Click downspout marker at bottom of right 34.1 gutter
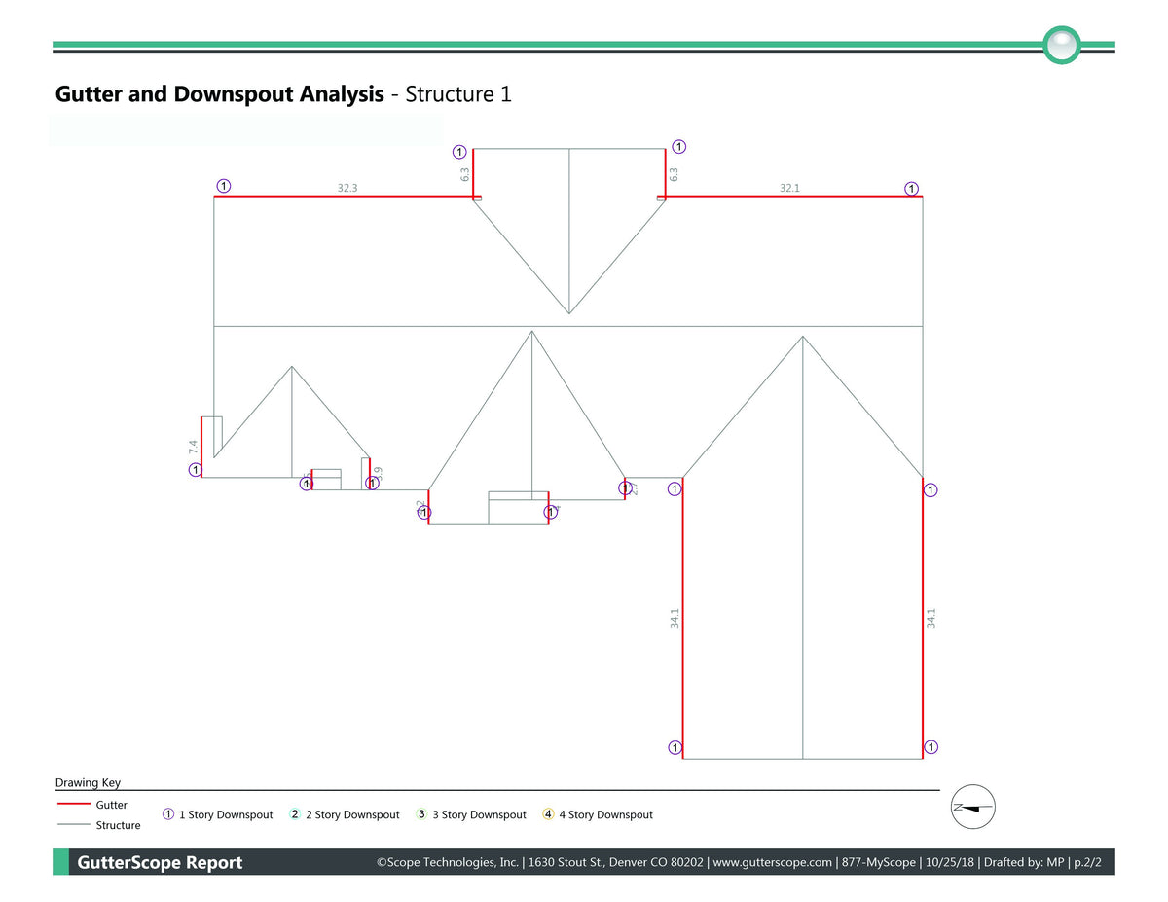This screenshot has height=902, width=1168. click(931, 747)
